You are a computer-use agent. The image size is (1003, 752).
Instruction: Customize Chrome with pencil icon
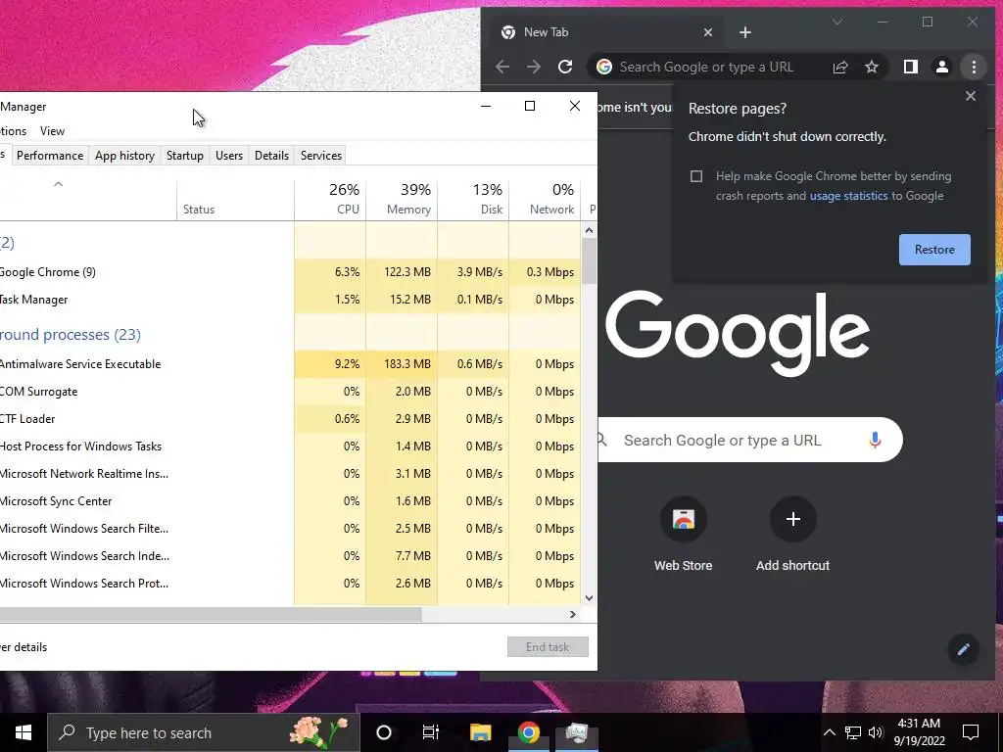point(964,650)
